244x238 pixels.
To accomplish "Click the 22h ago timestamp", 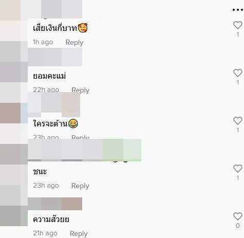I will pos(46,90).
